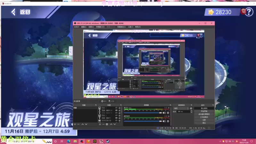Open Microsoft Edge from the taskbar

click(68, 141)
